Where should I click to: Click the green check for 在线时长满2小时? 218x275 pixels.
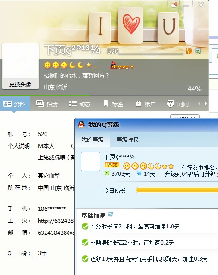(x=85, y=227)
